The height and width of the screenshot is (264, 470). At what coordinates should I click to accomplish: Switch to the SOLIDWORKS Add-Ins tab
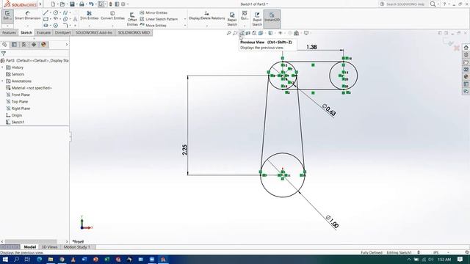click(x=94, y=32)
